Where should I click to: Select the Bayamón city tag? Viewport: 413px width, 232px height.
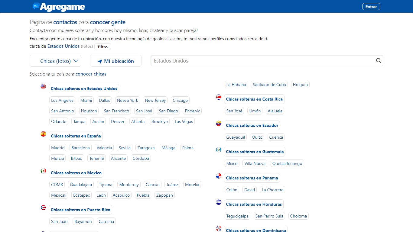(83, 221)
